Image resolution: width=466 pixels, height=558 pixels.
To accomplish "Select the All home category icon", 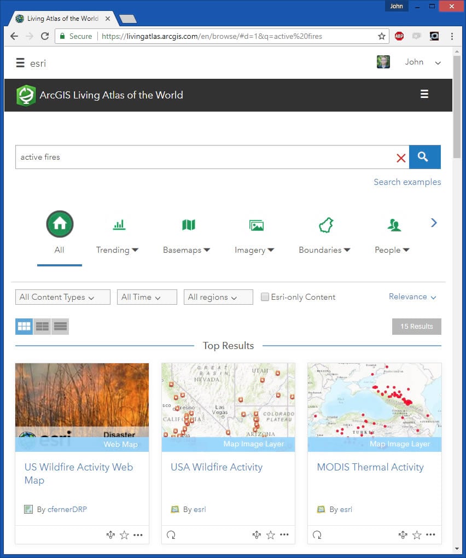I will [60, 224].
